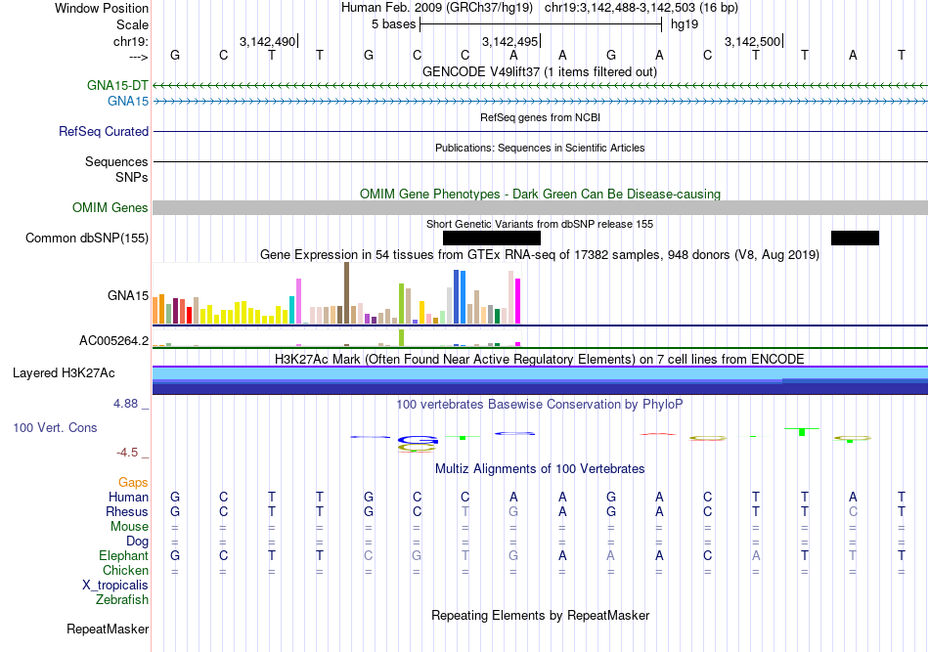This screenshot has width=929, height=652.
Task: Click the chr19:3,142,488-3,142,503 (16 bp) position text
Action: point(641,8)
